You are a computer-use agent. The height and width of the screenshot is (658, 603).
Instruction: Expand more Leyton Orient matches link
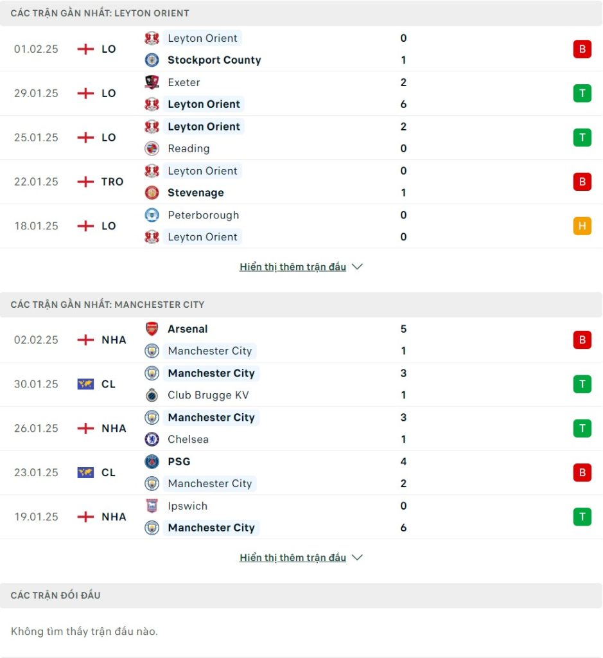293,267
